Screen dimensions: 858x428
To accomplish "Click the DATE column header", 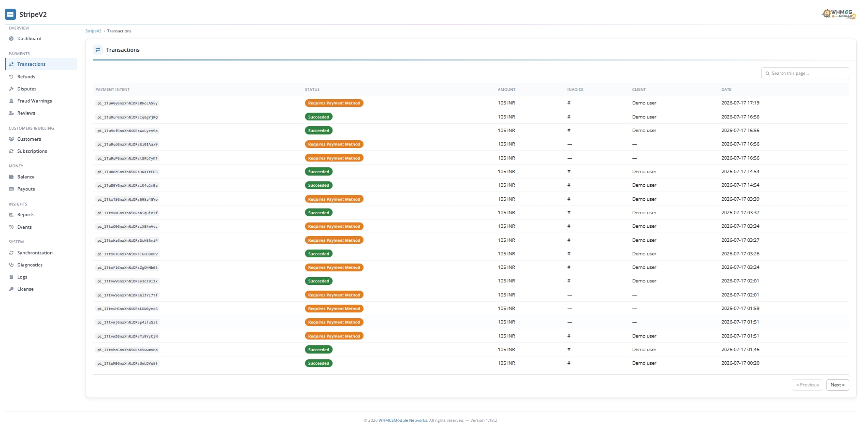I will (x=727, y=89).
